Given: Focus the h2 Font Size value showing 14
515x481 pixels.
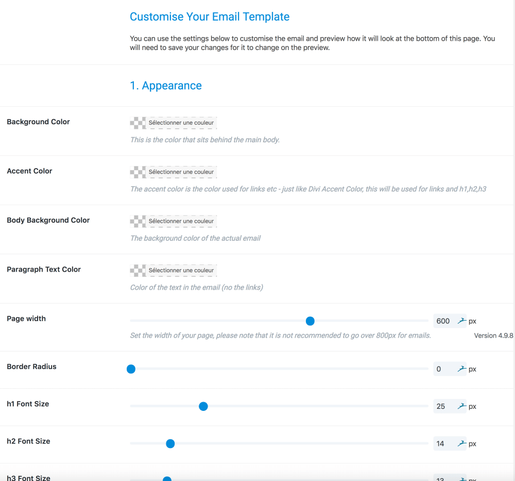Looking at the screenshot, I should [442, 443].
